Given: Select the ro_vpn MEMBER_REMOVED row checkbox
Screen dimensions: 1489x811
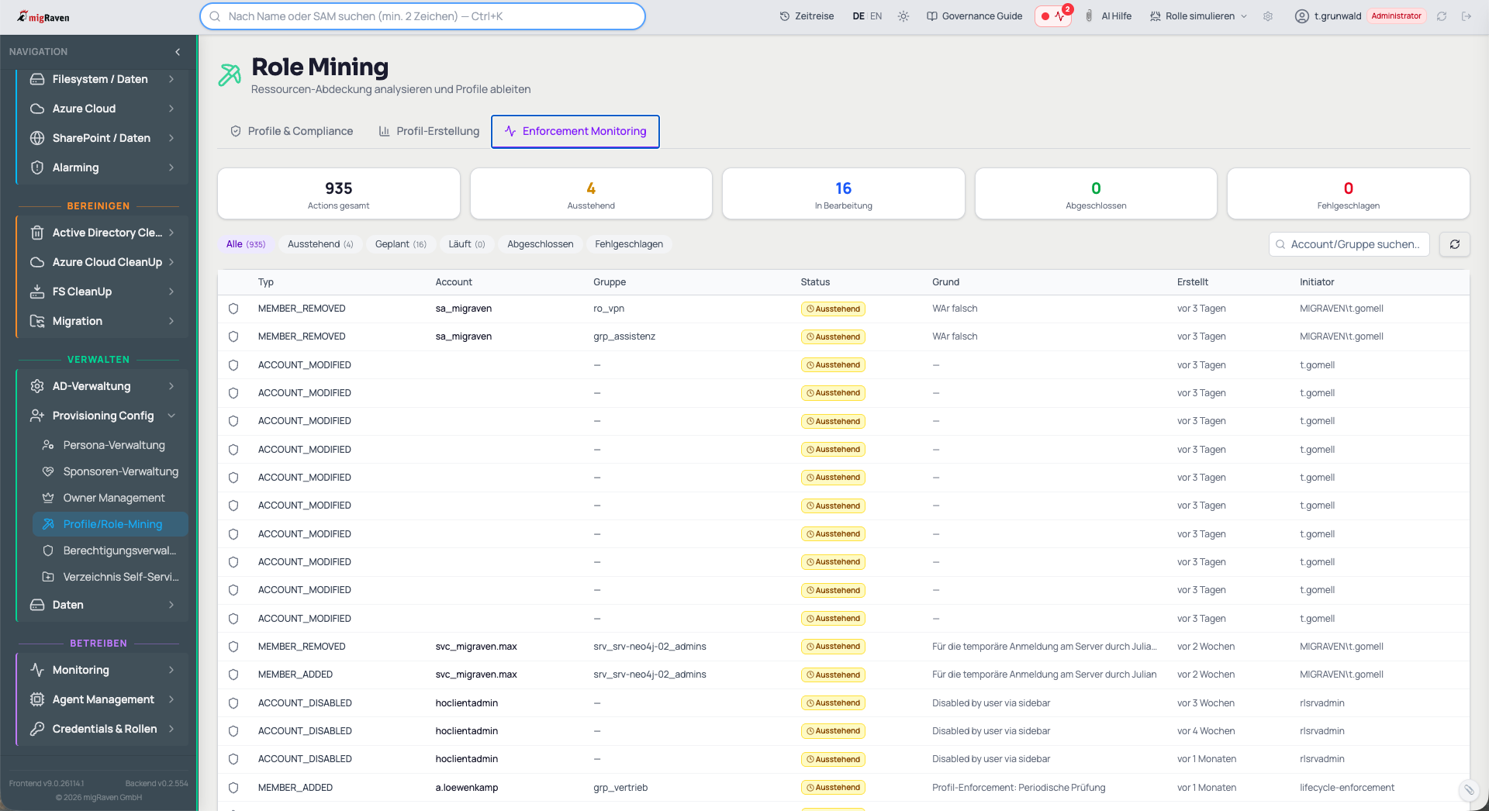Looking at the screenshot, I should 233,309.
